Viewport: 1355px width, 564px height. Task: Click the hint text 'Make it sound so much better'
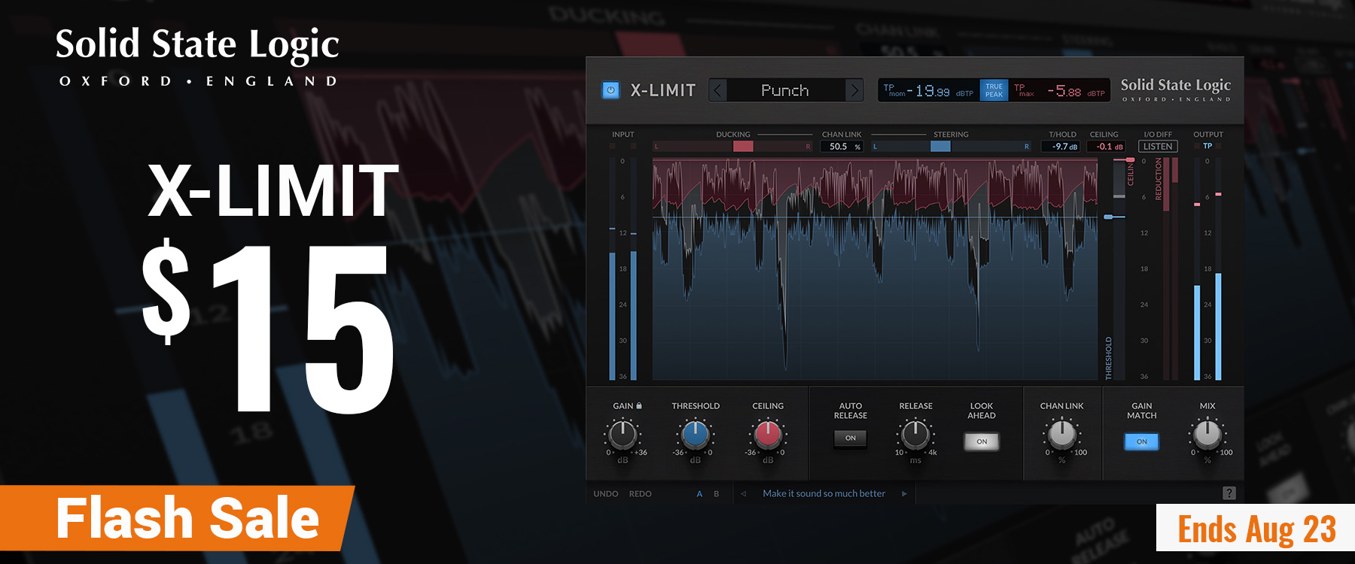pos(824,494)
